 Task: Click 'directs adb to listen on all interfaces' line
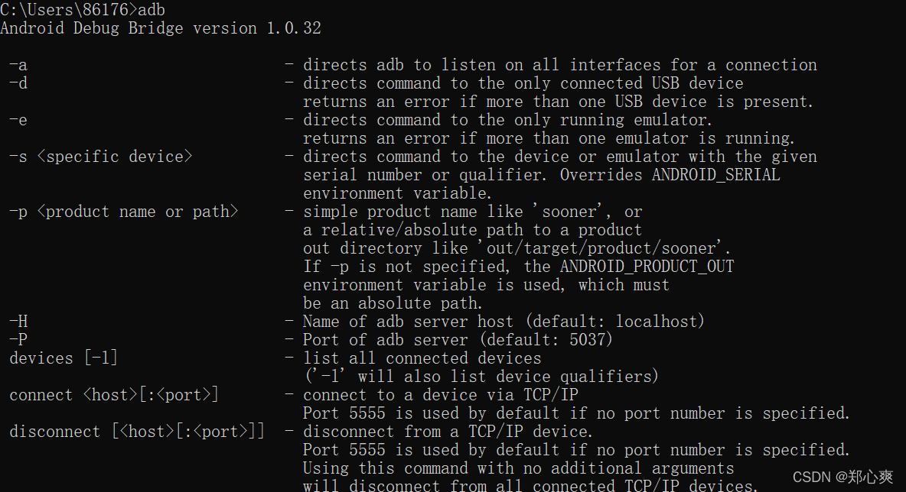coord(560,65)
